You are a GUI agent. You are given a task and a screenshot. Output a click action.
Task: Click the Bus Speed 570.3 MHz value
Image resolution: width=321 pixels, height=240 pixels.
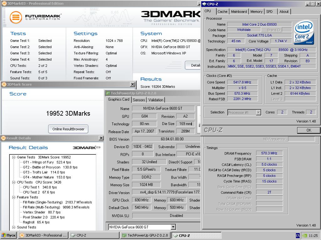pos(242,93)
